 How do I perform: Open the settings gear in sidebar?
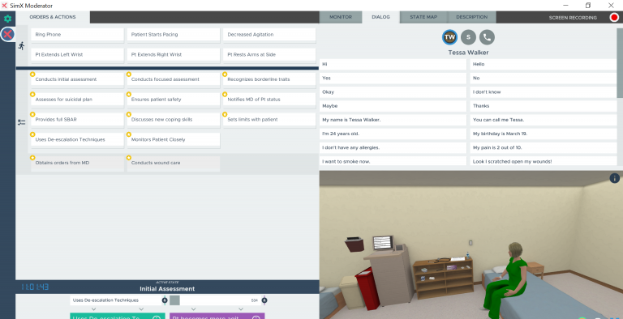coord(7,19)
